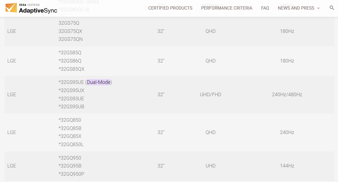Click the 144Hz refresh rate cell
This screenshot has width=338, height=182.
coord(287,166)
